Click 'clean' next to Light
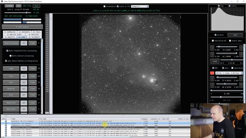The height and width of the screenshot is (138, 246). [32, 69]
